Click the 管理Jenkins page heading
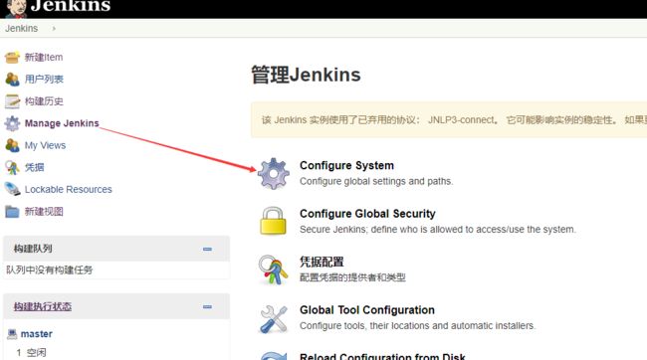 coord(306,75)
